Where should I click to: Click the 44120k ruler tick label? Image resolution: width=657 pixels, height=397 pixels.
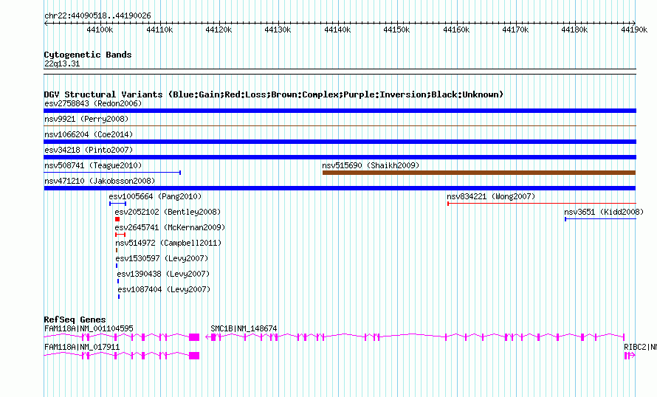point(219,30)
